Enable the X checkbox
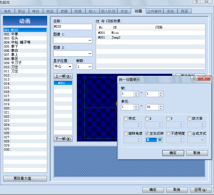Screen dimensions: 214x195 147,118
